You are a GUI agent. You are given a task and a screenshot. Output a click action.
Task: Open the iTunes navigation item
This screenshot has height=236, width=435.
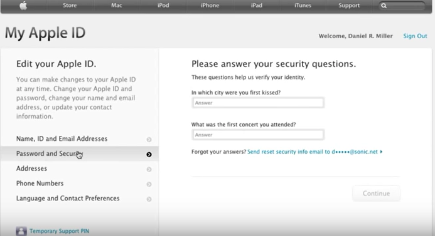pyautogui.click(x=303, y=5)
